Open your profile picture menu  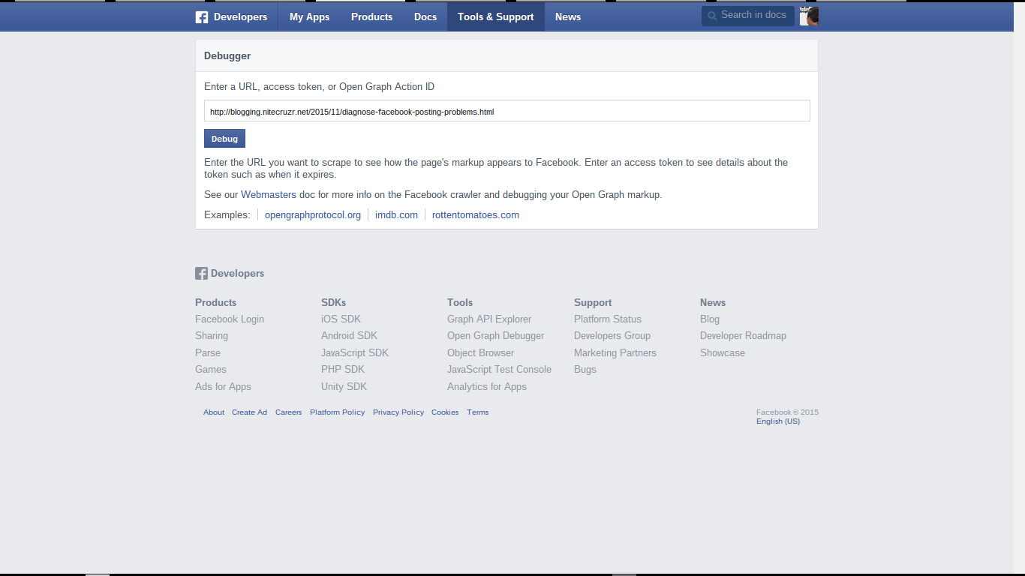808,16
